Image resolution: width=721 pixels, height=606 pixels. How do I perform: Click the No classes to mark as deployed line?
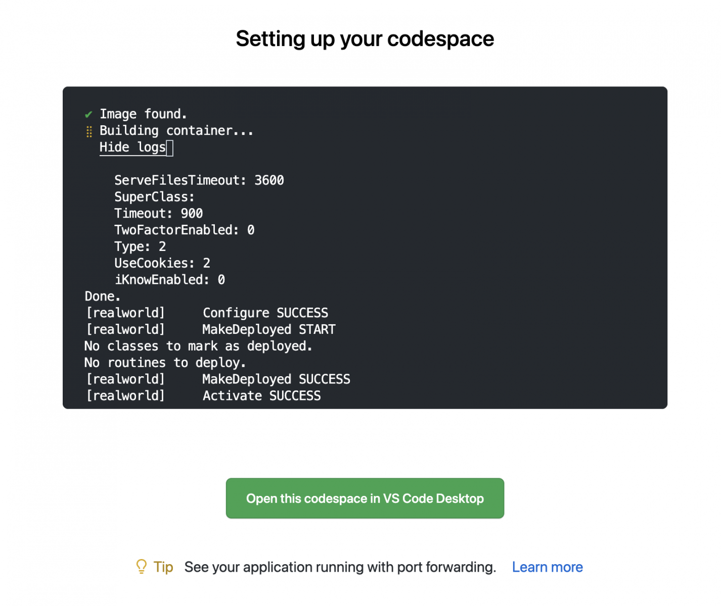pyautogui.click(x=198, y=346)
